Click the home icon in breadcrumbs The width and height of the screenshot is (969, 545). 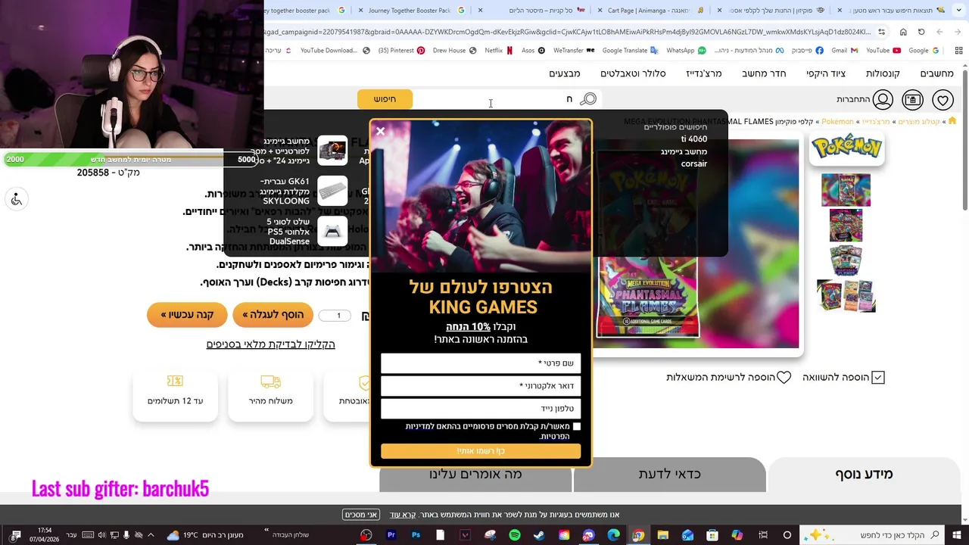click(952, 121)
